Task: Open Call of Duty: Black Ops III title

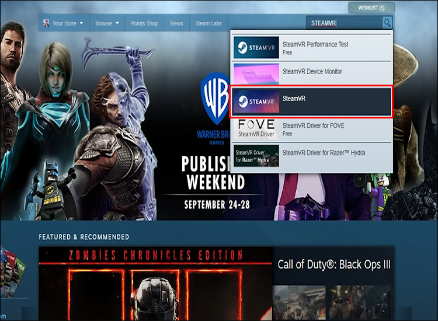Action: point(334,264)
